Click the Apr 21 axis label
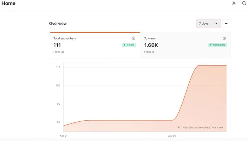The height and width of the screenshot is (141, 248). [63, 136]
